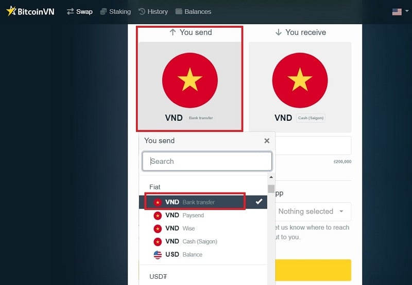This screenshot has width=412, height=285.
Task: Click the You receive heading down arrow
Action: click(x=279, y=32)
